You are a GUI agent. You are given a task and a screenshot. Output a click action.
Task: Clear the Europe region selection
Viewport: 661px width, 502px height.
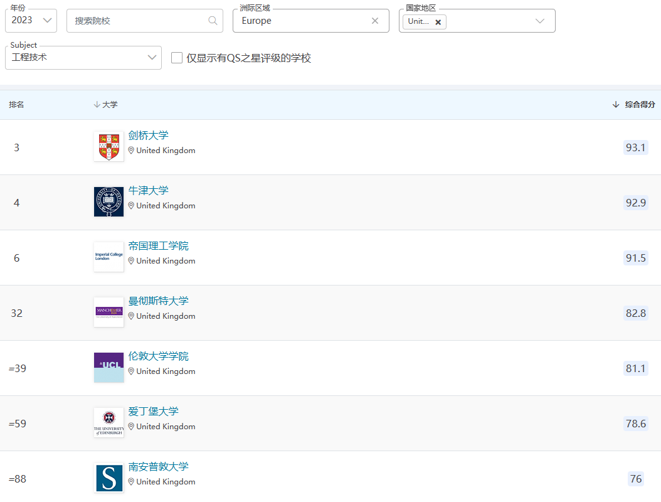375,21
